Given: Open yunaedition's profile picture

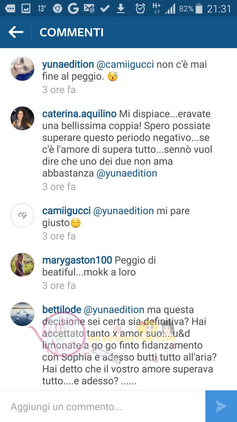Looking at the screenshot, I should coord(22,69).
